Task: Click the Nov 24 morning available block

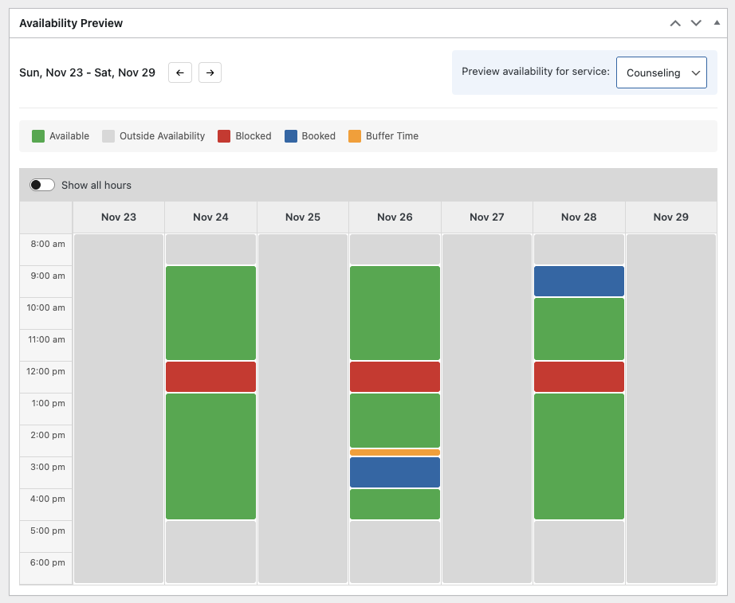Action: 210,313
